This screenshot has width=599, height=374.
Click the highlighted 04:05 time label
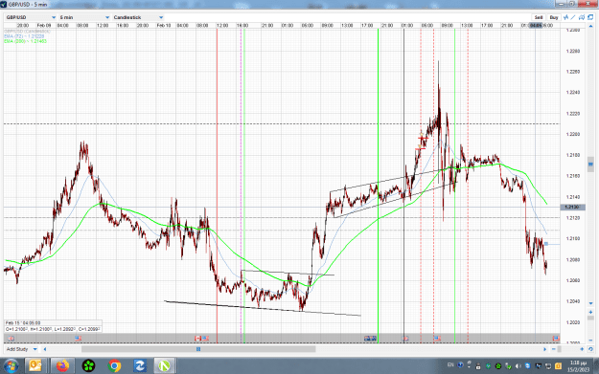[x=536, y=25]
